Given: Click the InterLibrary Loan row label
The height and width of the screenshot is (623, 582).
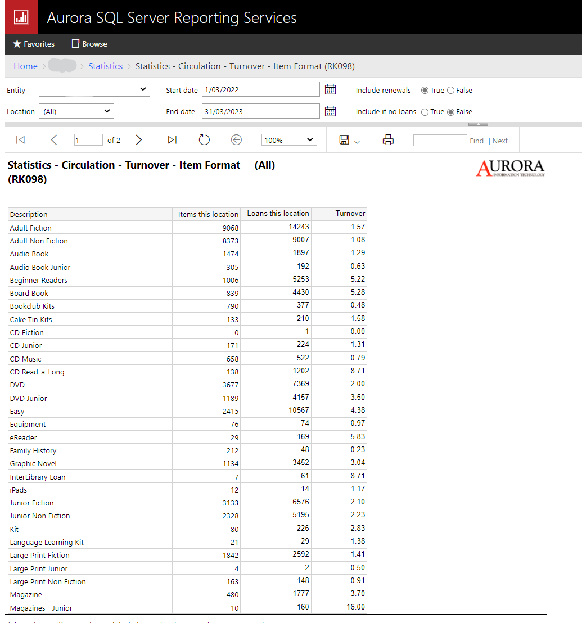Looking at the screenshot, I should click(37, 477).
